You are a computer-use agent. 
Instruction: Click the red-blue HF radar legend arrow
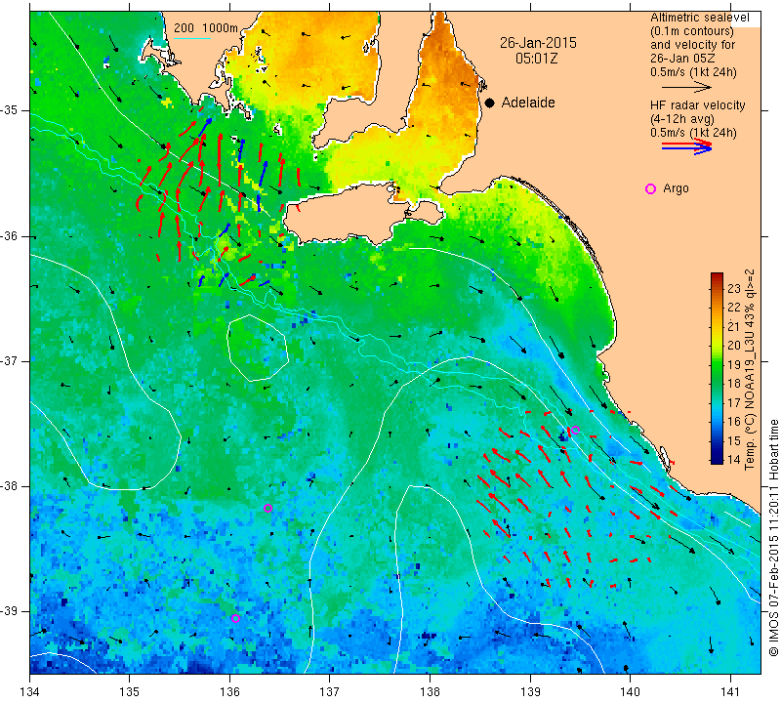click(686, 146)
